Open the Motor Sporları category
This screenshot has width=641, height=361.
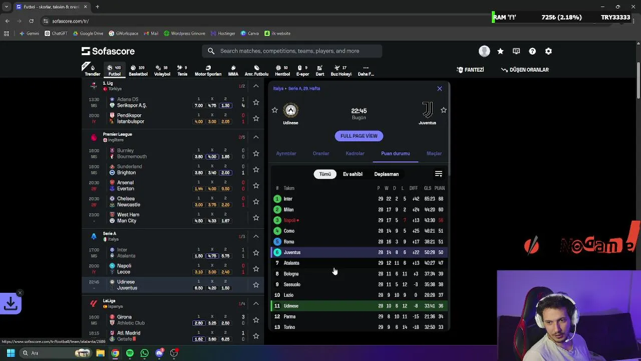(x=208, y=71)
